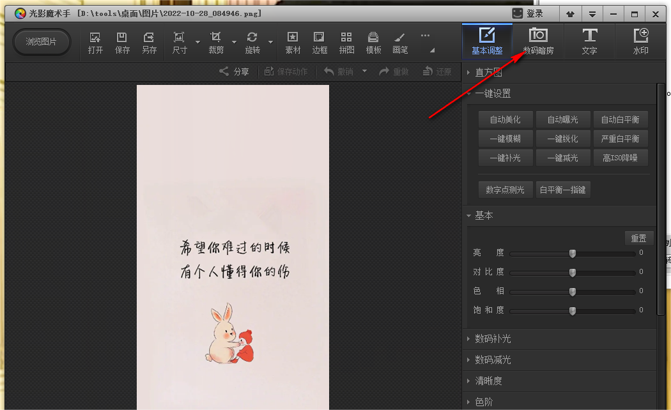Open the 旋转 (Rotate) dropdown arrow
Viewport: 671px width, 410px height.
(x=271, y=42)
